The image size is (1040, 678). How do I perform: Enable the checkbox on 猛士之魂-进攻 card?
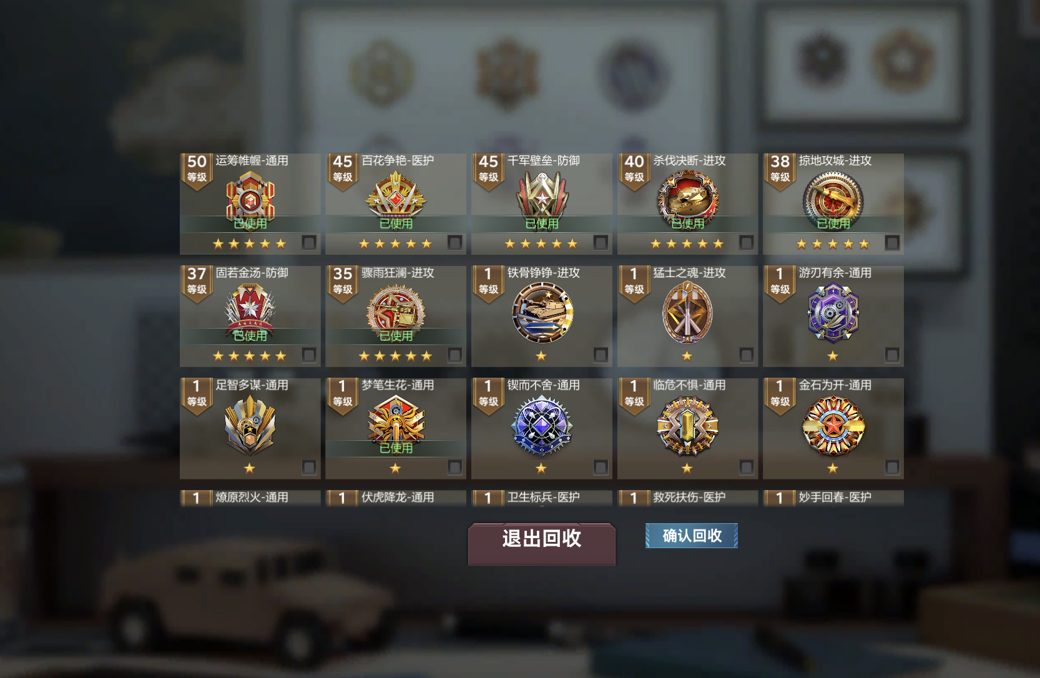(x=746, y=355)
